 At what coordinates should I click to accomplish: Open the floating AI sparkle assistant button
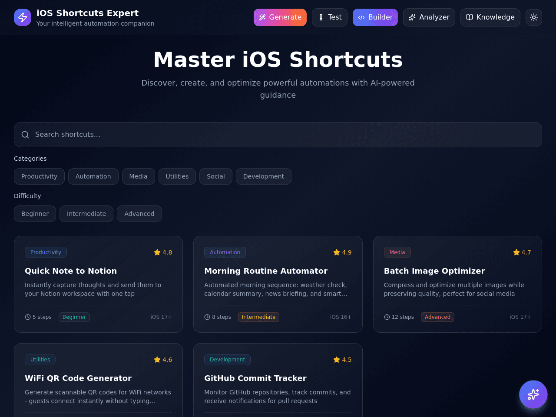click(x=533, y=394)
